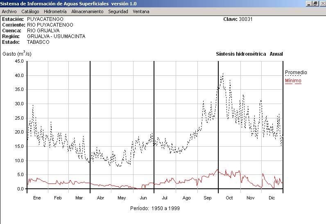This screenshot has height=224, width=326.
Task: Close the window with the X icon
Action: (322, 3)
